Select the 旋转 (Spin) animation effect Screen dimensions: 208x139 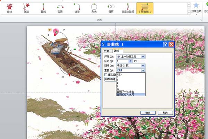click(x=9, y=8)
